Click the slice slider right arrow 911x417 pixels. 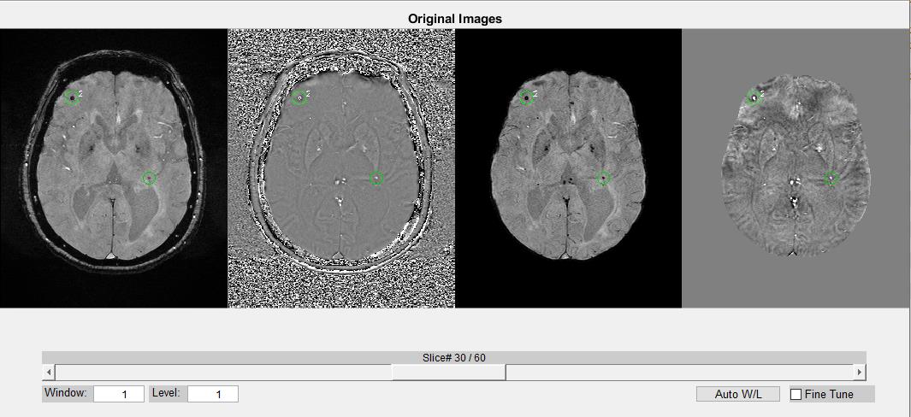[860, 373]
